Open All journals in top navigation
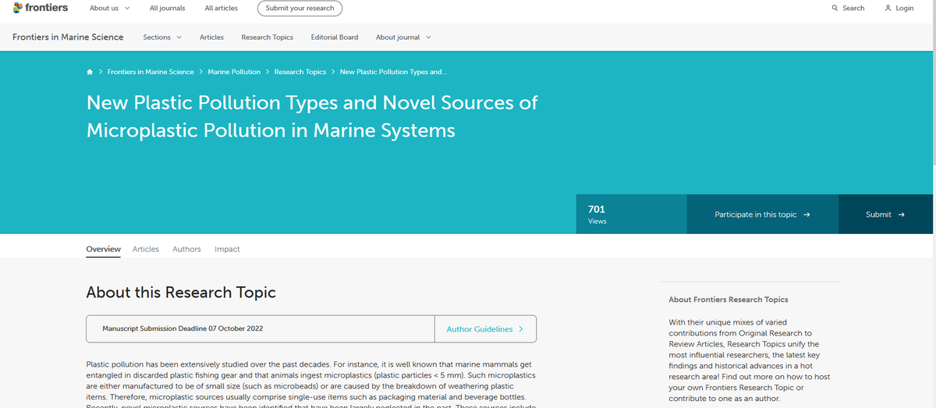This screenshot has width=936, height=408. coord(167,9)
